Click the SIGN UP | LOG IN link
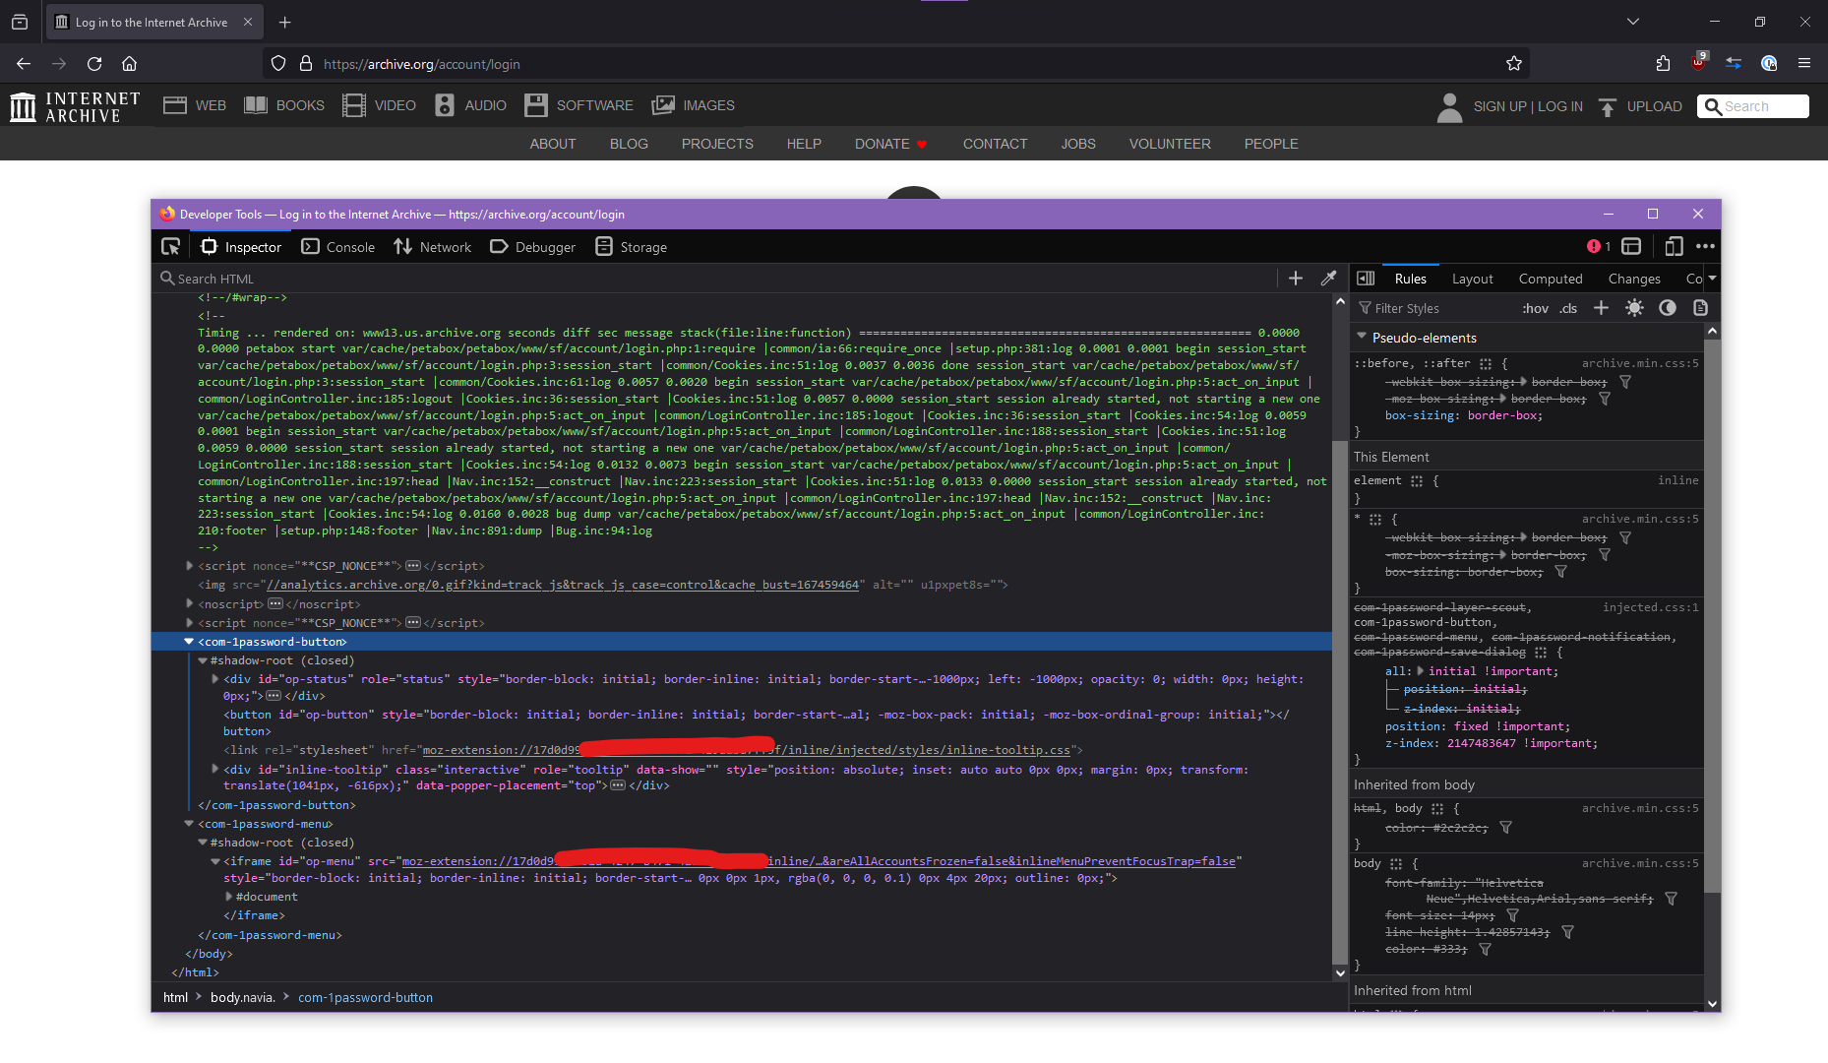The image size is (1828, 1063). (x=1527, y=106)
